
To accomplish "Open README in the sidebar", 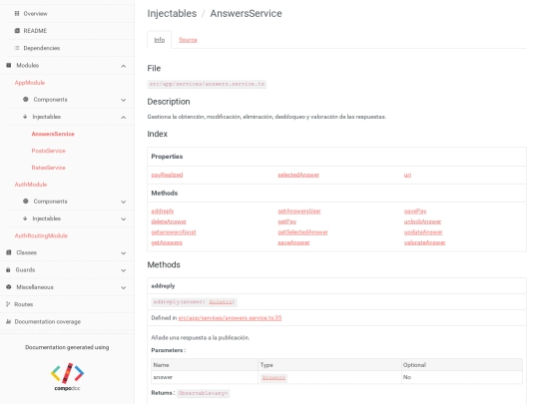I will [x=35, y=31].
